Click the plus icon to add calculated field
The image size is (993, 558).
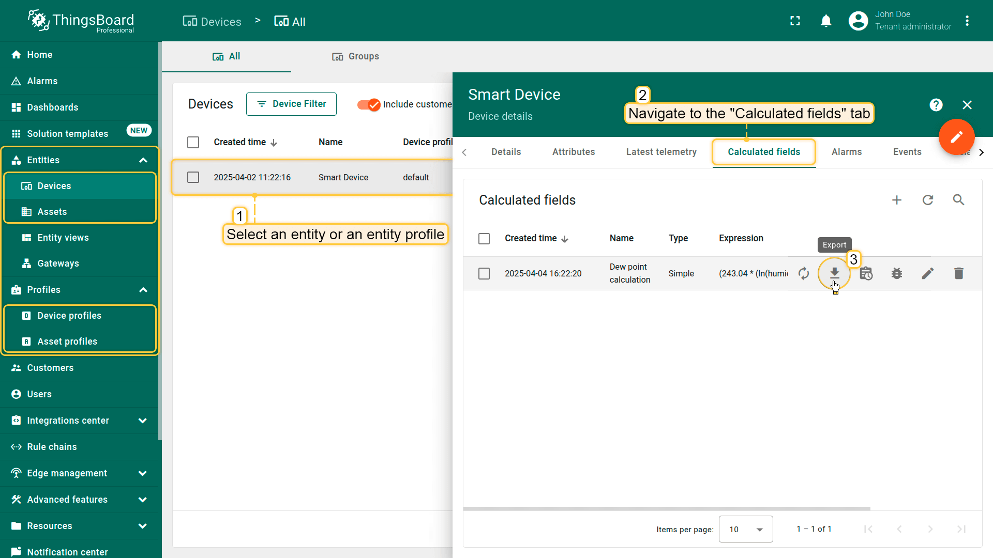[897, 200]
